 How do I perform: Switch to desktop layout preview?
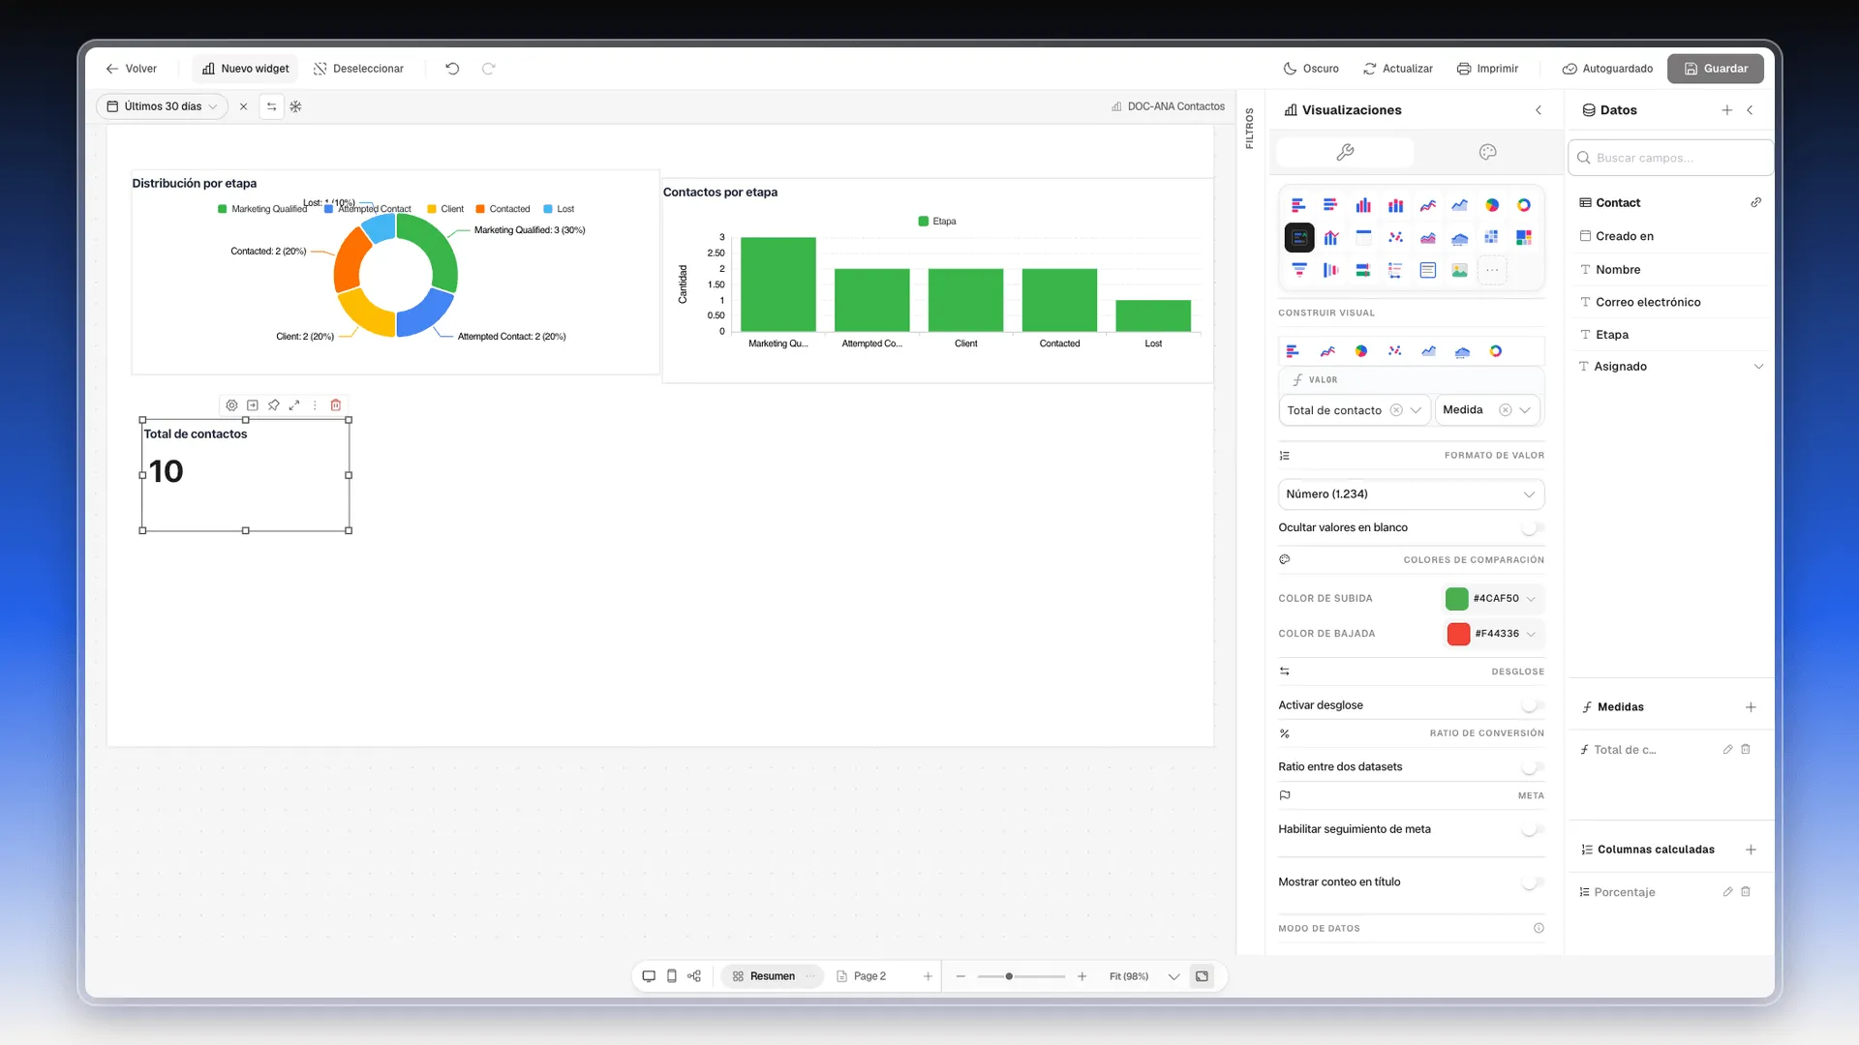point(649,976)
